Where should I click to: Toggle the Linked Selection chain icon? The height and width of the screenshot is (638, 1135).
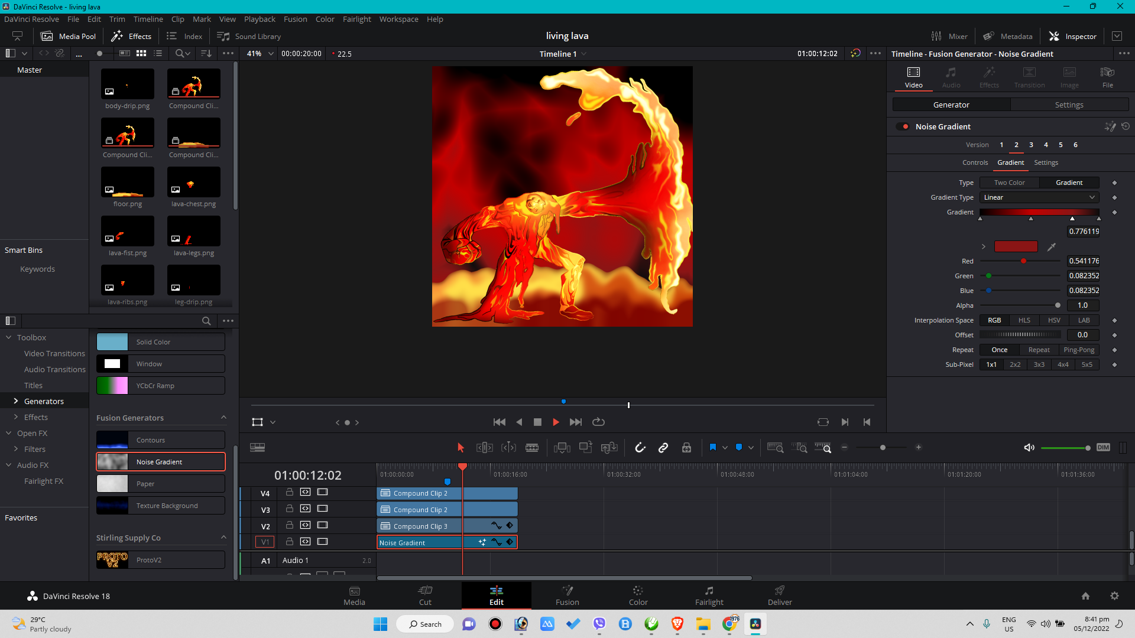point(663,448)
